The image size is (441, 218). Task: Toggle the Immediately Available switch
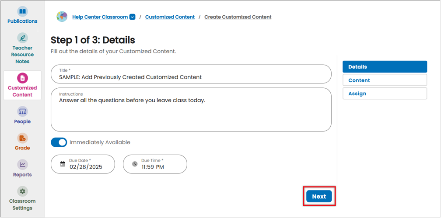[x=59, y=142]
